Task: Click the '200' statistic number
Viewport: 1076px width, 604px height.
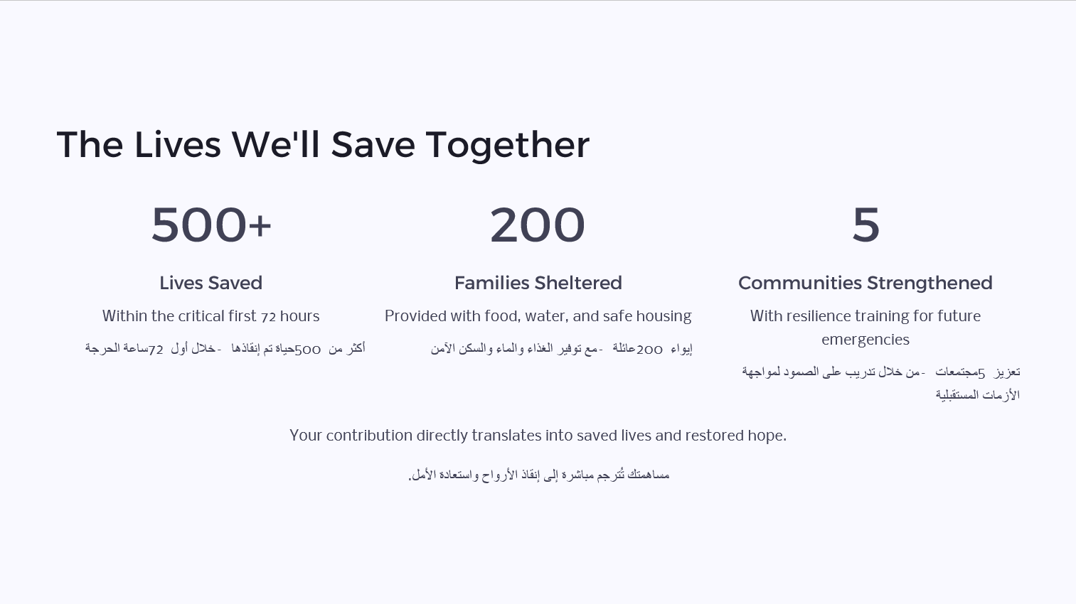Action: [538, 225]
